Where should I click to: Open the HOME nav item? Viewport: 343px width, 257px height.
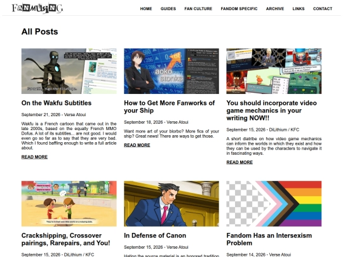pos(146,9)
